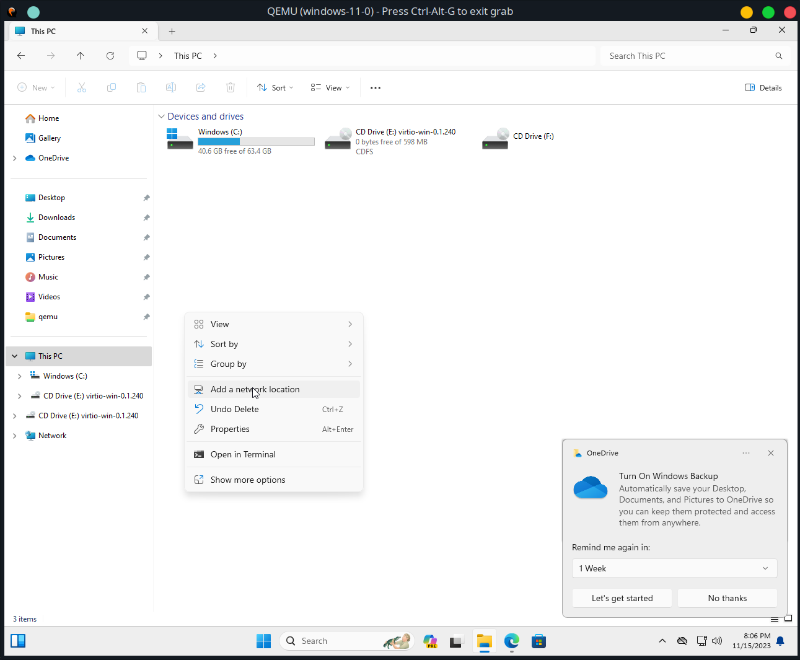Open the notification bell in taskbar
The width and height of the screenshot is (800, 660).
pos(780,641)
